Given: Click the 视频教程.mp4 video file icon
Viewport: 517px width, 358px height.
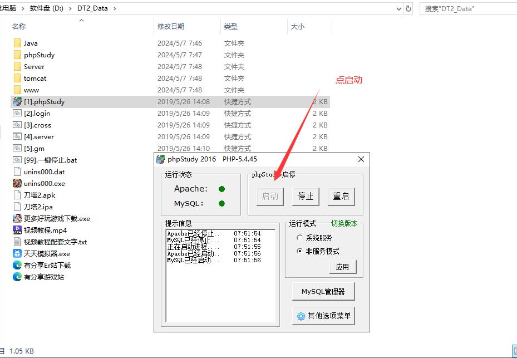Looking at the screenshot, I should [x=17, y=231].
